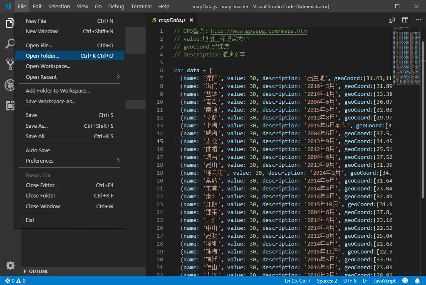This screenshot has height=285, width=426.
Task: Click the gpsspg.com URL in comment
Action: click(259, 31)
